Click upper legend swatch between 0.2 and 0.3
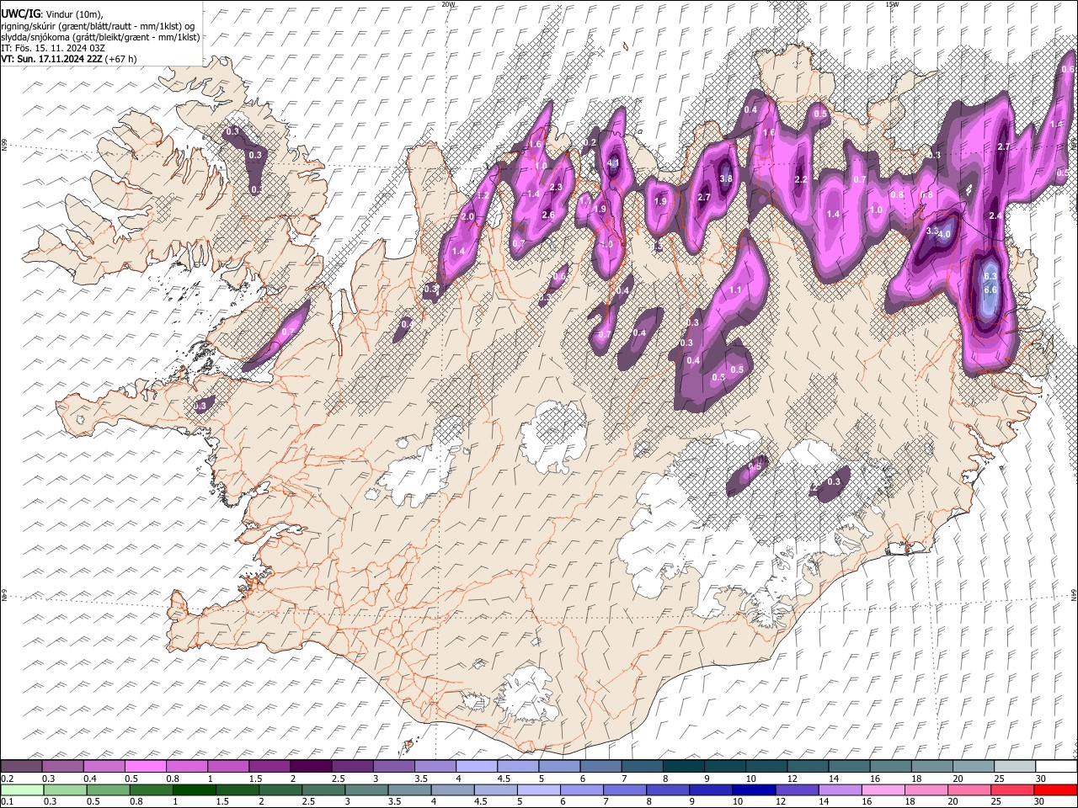Image resolution: width=1078 pixels, height=808 pixels. (x=21, y=766)
